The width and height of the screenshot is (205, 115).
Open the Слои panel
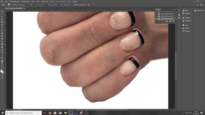185,25
